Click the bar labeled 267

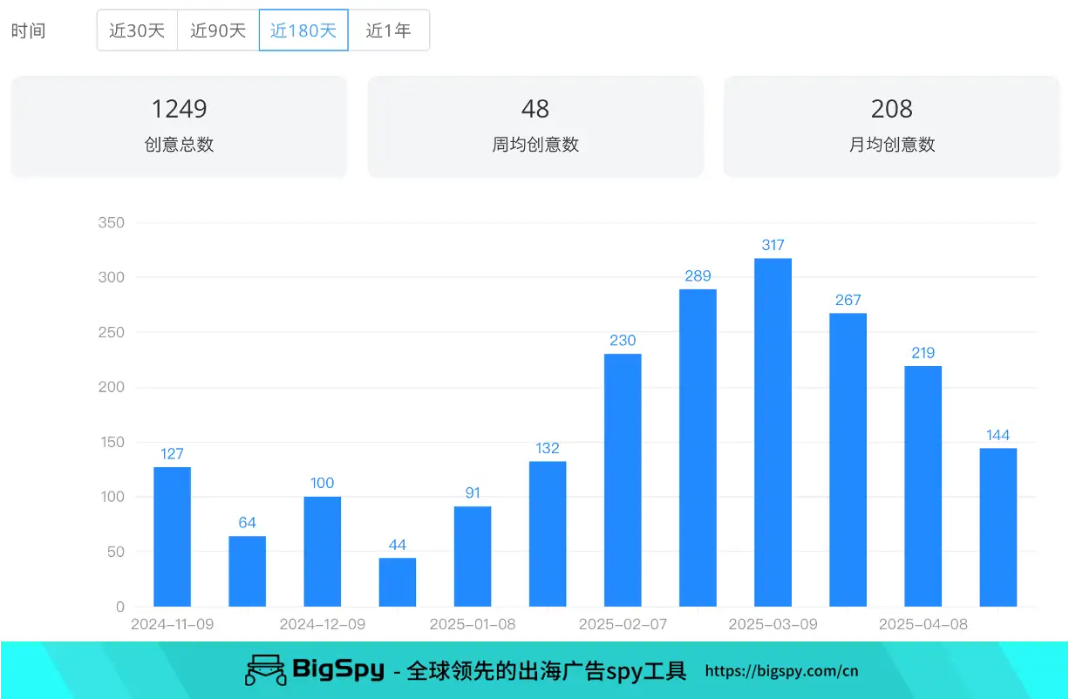tap(848, 460)
